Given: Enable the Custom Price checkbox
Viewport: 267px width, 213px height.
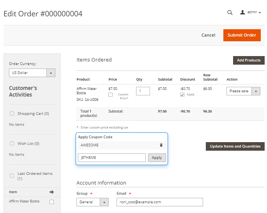Looking at the screenshot, I should pos(111,95).
